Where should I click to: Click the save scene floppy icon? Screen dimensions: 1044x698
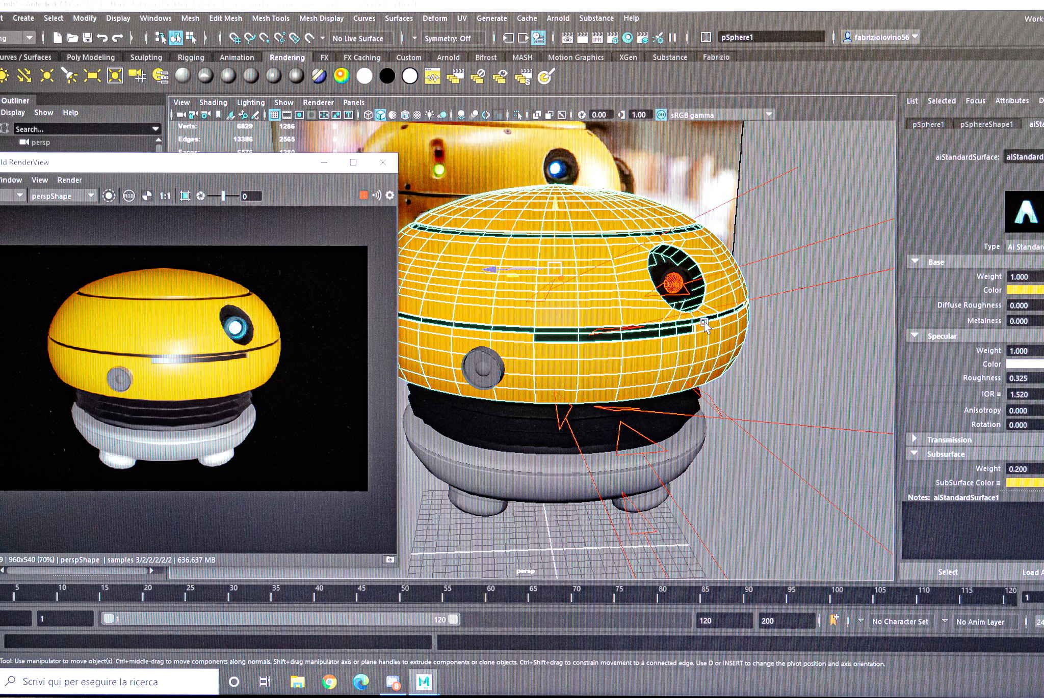pos(88,38)
